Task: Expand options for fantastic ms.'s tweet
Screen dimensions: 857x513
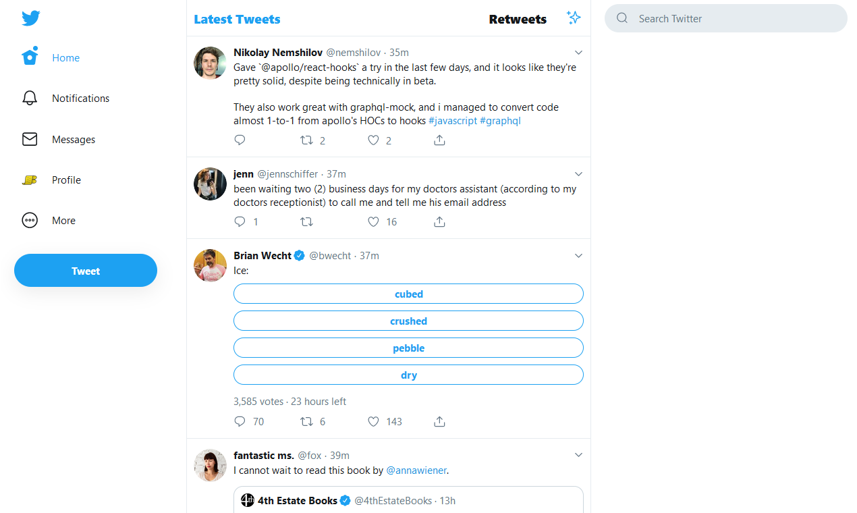Action: (x=578, y=455)
